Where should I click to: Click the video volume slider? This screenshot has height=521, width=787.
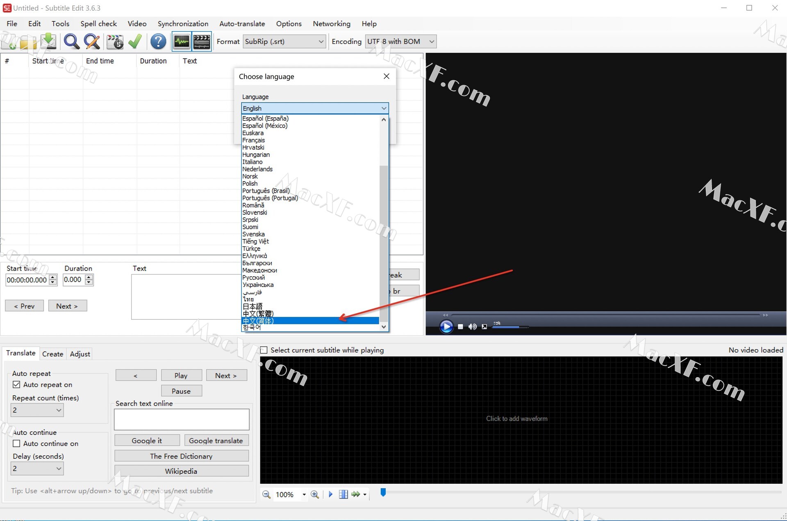point(510,327)
